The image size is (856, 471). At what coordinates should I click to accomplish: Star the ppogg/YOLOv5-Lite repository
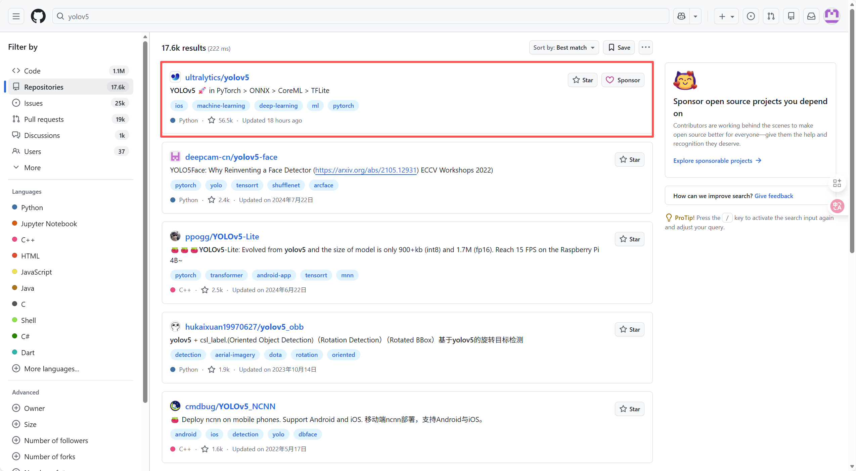630,239
